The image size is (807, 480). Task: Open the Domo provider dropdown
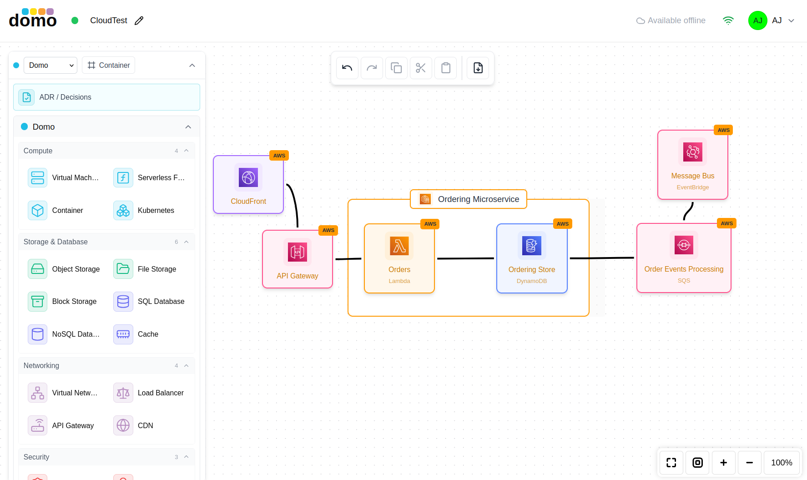click(50, 65)
